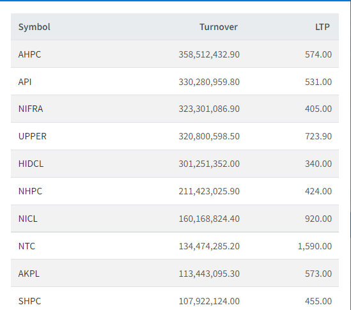Click LTP value 573.00
This screenshot has width=351, height=310.
click(318, 274)
